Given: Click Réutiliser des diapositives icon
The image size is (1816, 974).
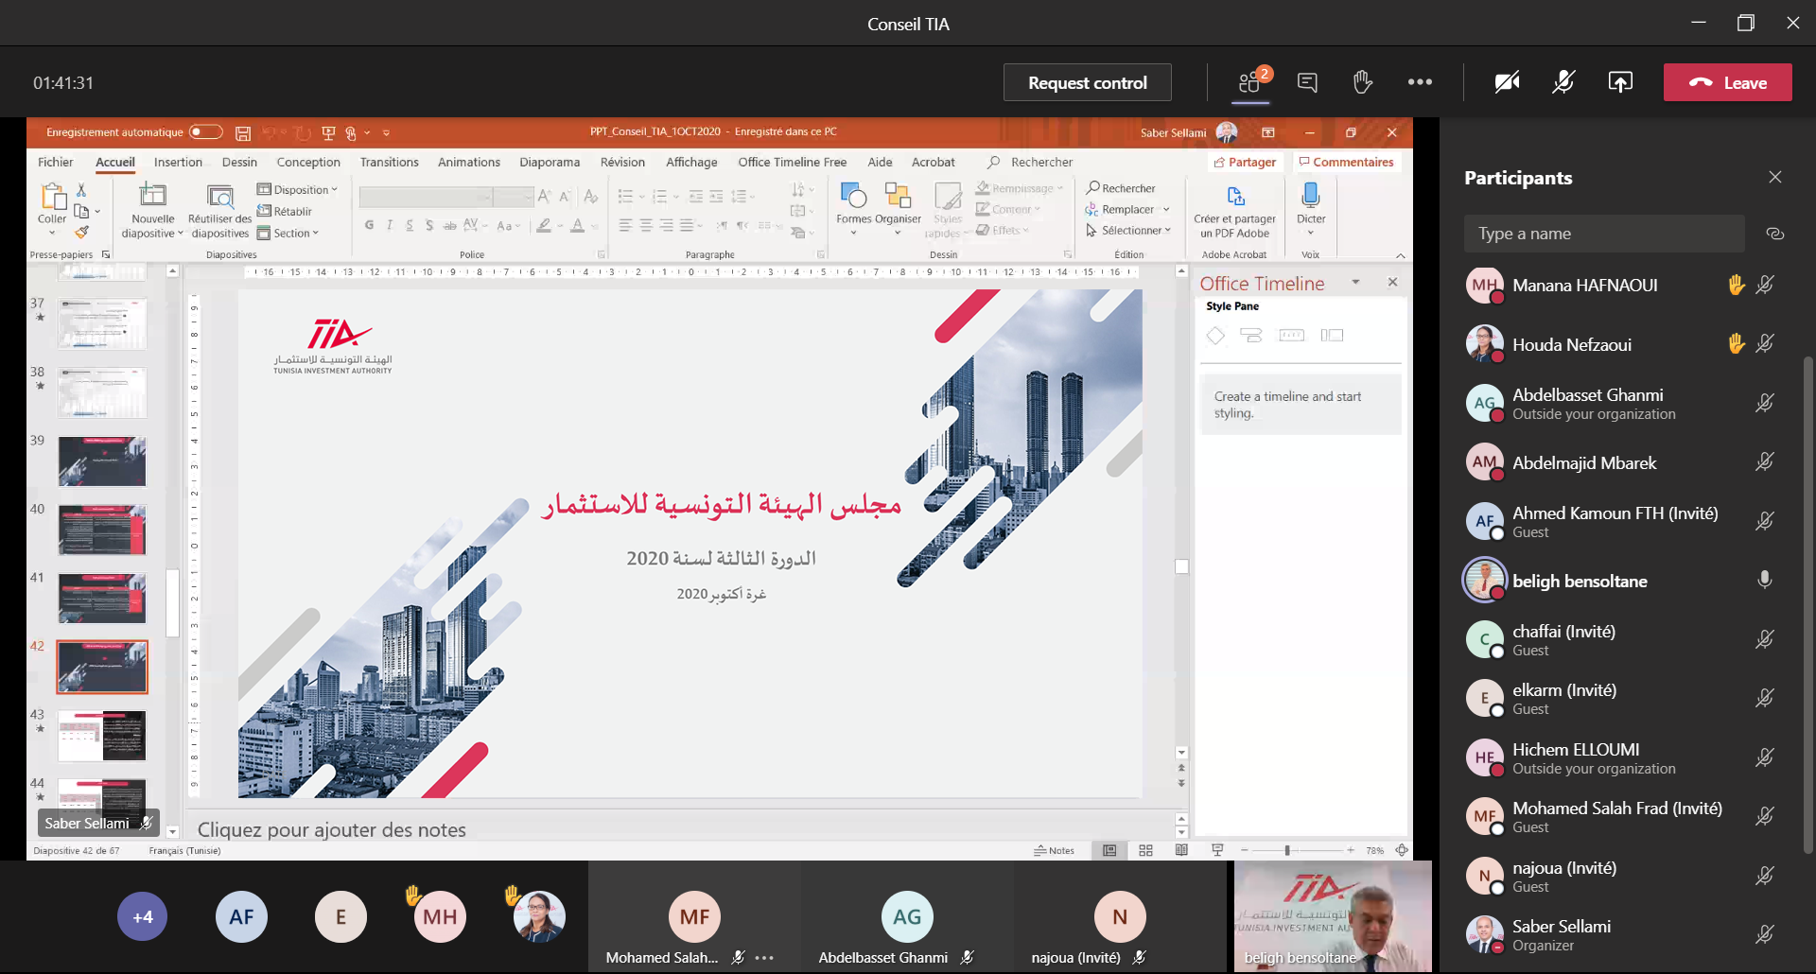Looking at the screenshot, I should click(x=220, y=196).
